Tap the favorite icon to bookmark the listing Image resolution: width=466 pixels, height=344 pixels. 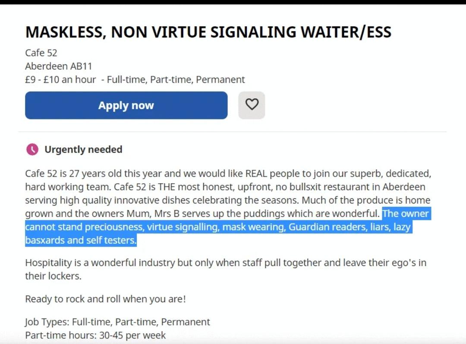(x=252, y=105)
